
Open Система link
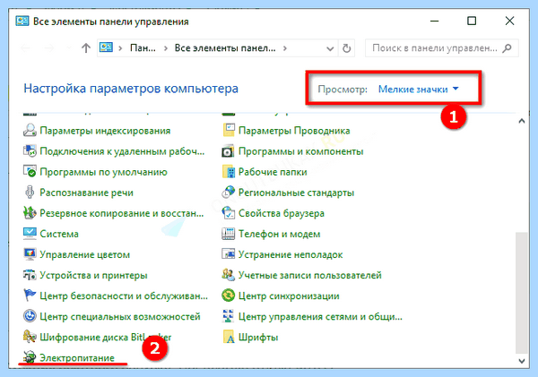59,234
